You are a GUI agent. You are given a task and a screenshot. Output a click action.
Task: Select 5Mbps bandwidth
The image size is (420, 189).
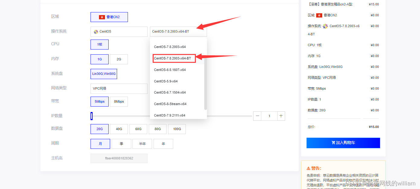[100, 101]
